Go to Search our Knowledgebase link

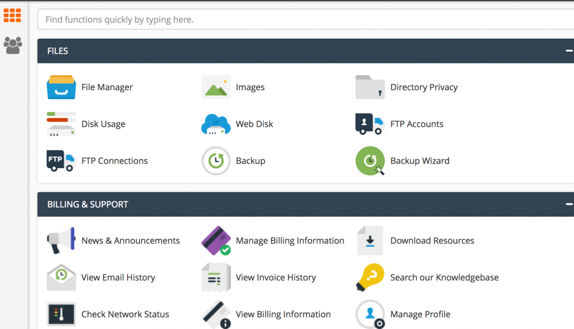click(x=445, y=277)
